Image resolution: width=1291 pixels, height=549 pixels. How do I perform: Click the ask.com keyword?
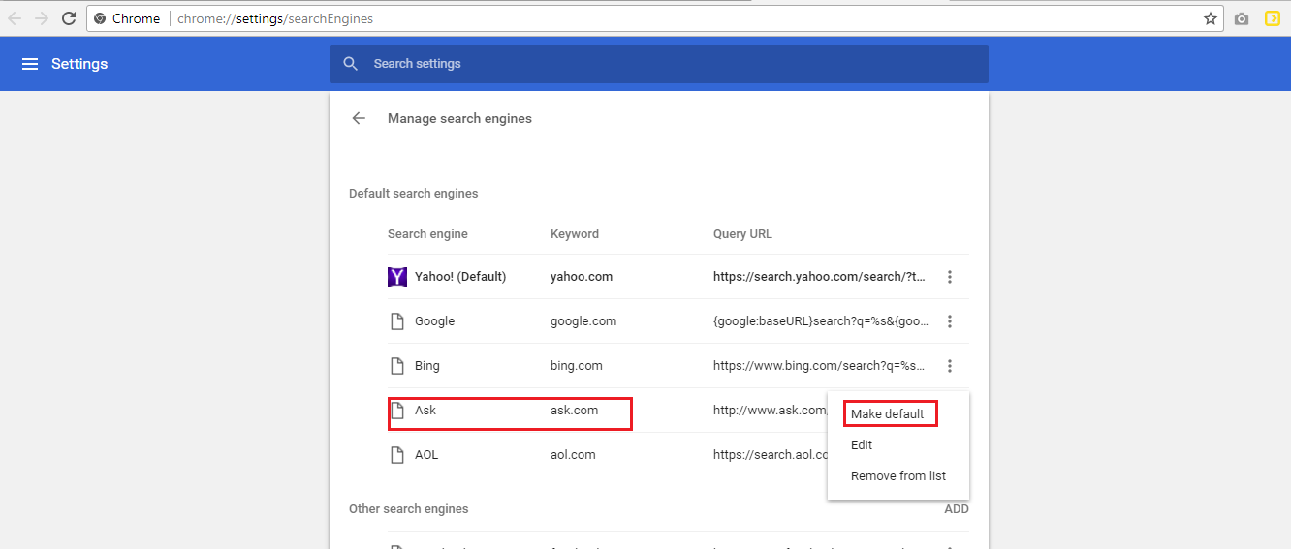[575, 411]
